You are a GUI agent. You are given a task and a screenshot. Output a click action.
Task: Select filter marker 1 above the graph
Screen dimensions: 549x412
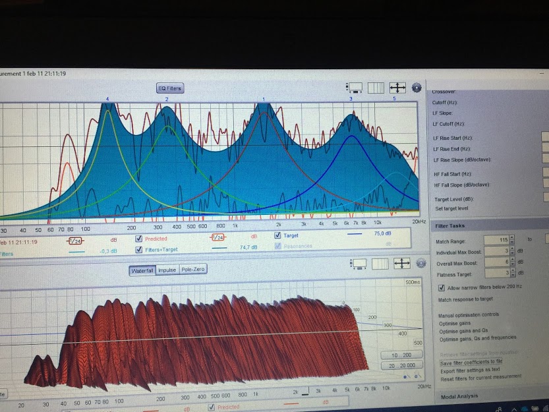(x=264, y=99)
